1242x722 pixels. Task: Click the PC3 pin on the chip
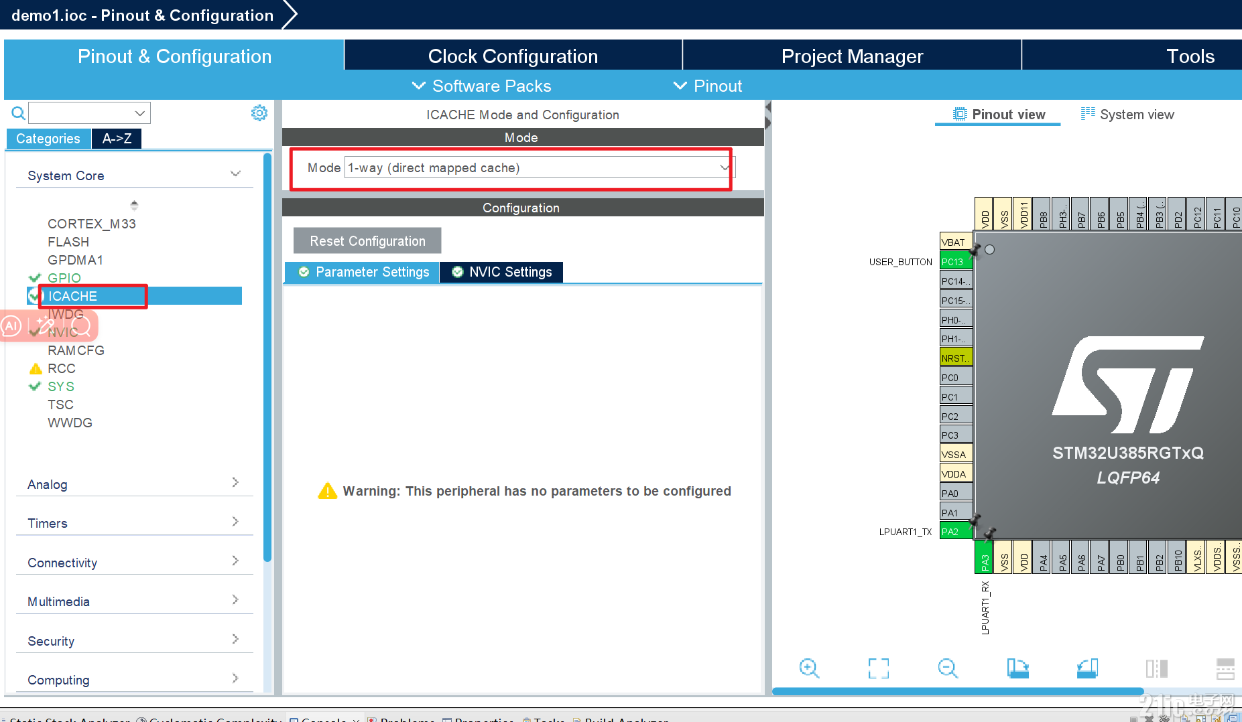click(x=956, y=435)
